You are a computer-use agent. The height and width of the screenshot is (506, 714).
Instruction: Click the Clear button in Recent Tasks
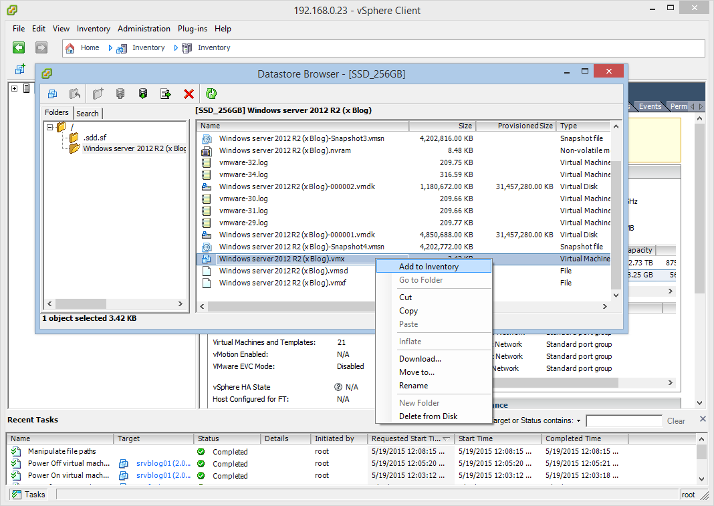coord(676,421)
